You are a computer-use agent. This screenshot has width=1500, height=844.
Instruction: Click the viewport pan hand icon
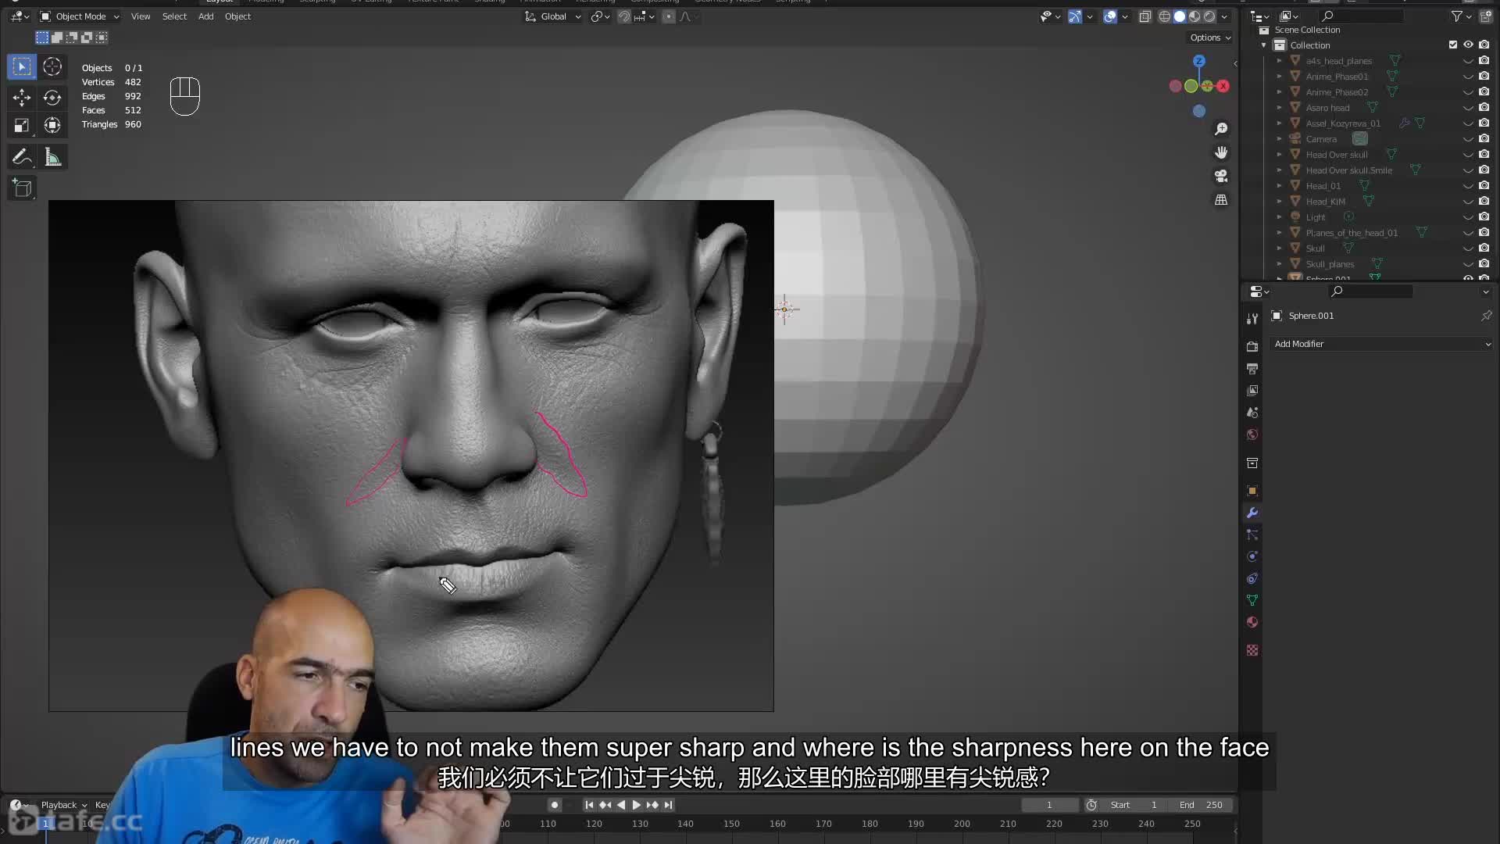click(1221, 152)
